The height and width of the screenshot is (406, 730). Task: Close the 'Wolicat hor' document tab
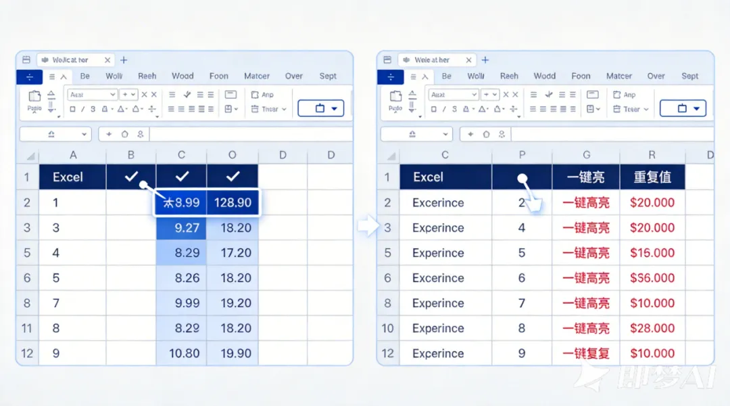click(107, 60)
